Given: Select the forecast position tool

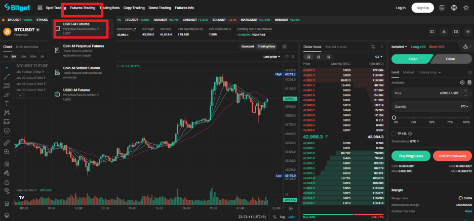Looking at the screenshot, I should click(7, 122).
